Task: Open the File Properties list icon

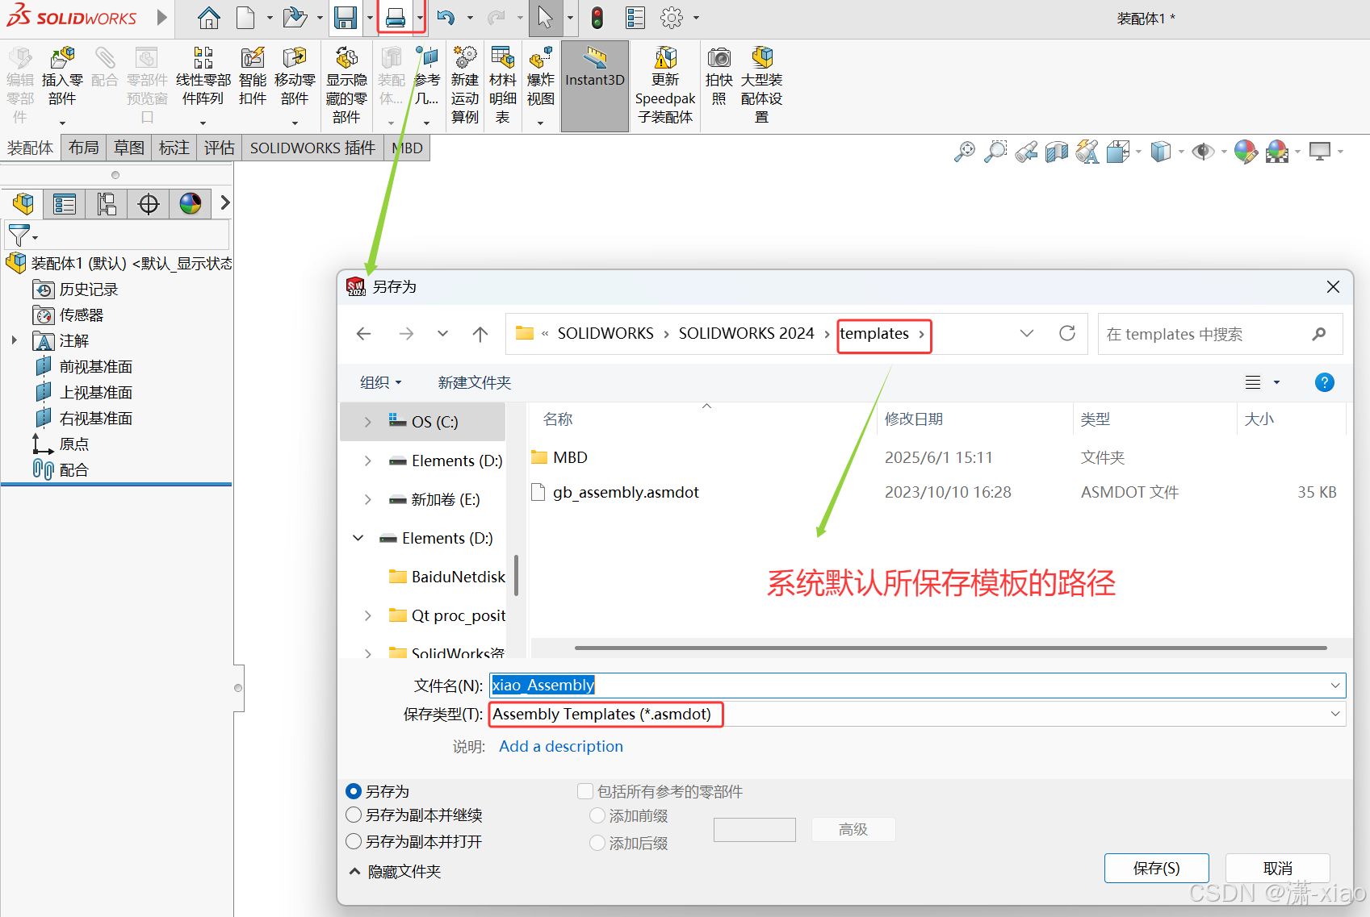Action: pos(636,18)
